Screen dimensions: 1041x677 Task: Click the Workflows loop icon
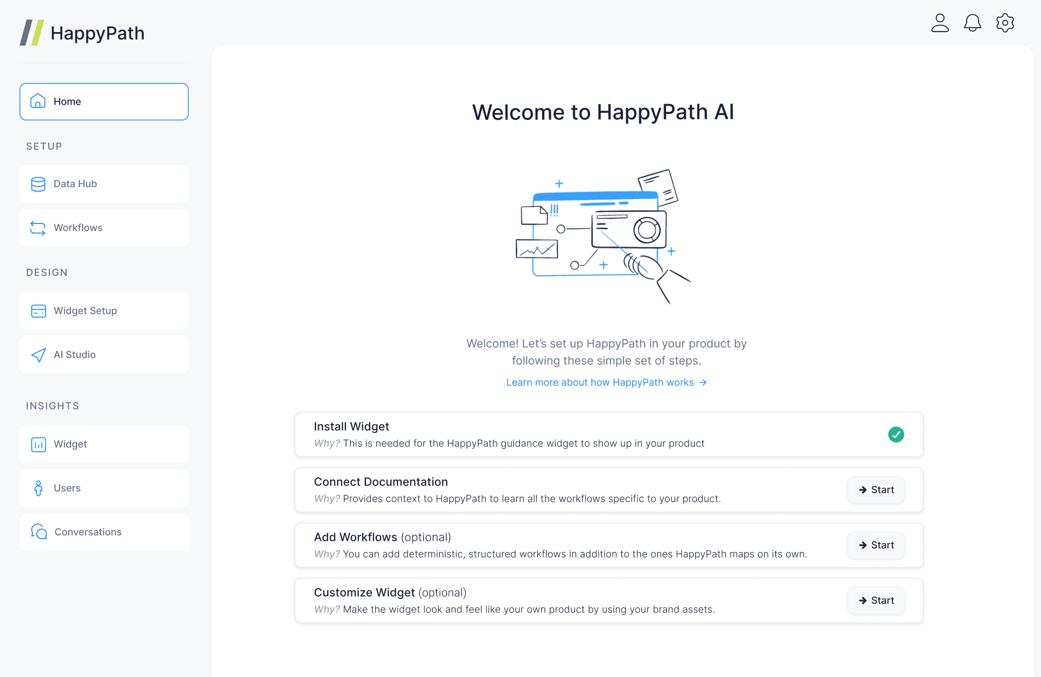[38, 228]
